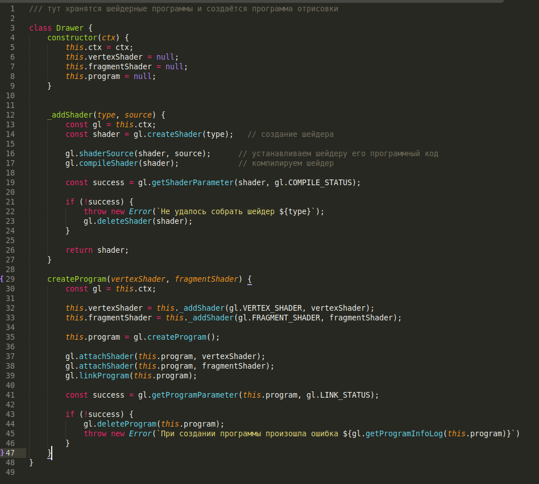Click 'this.vertexShader = null;' on line 6

122,57
